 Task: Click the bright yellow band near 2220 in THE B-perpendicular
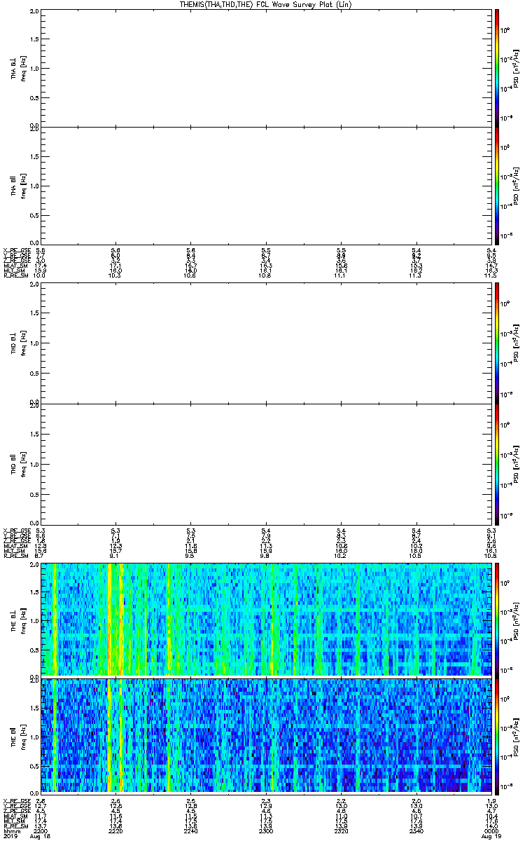(x=109, y=618)
